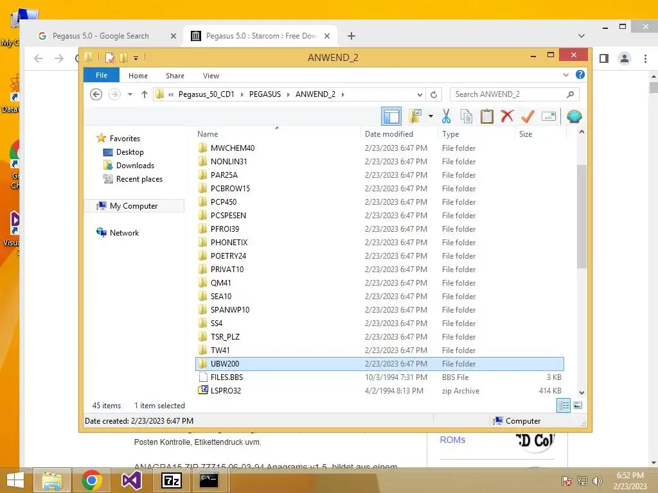Select Desktop in the navigation pane
Viewport: 658px width, 493px height.
pyautogui.click(x=130, y=151)
